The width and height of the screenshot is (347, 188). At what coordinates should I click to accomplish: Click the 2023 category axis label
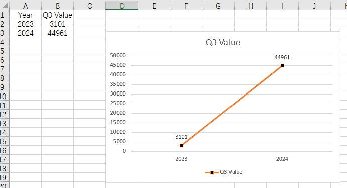click(x=181, y=159)
